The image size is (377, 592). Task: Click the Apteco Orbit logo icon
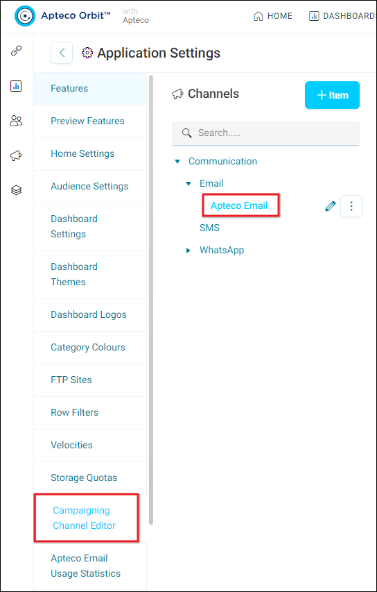(x=25, y=16)
